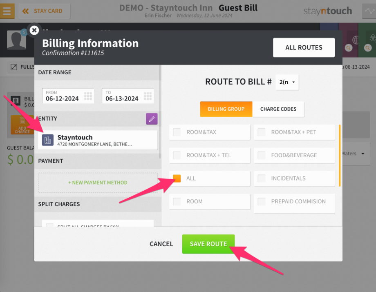Viewport: 376px width, 292px height.
Task: Switch to Charge Codes tab
Action: point(278,109)
